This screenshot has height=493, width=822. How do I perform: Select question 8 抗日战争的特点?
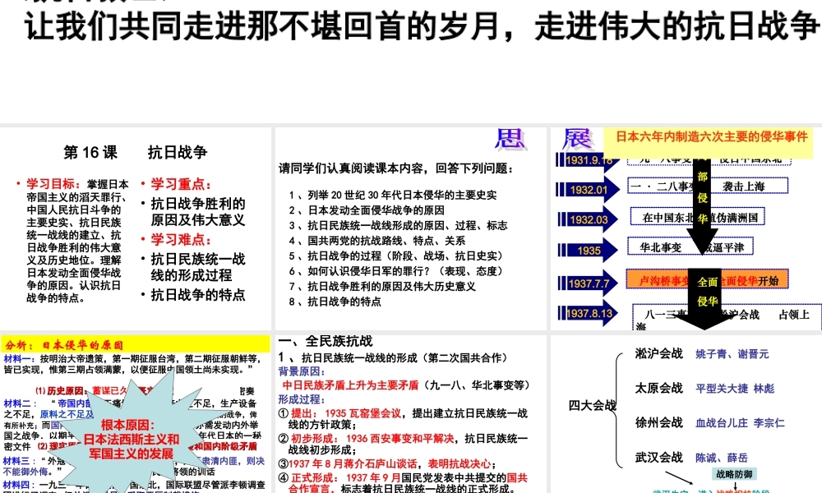click(x=335, y=302)
